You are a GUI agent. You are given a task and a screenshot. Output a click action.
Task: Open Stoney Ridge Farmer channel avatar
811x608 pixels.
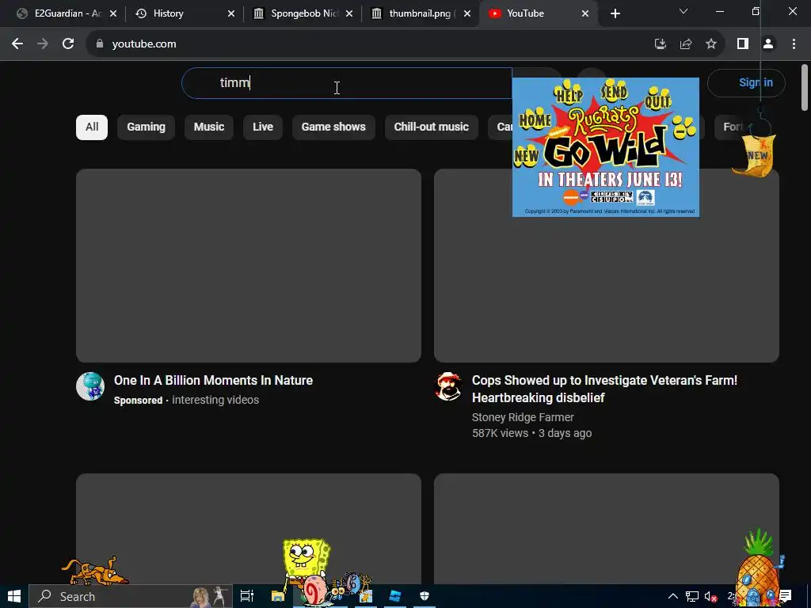[448, 386]
